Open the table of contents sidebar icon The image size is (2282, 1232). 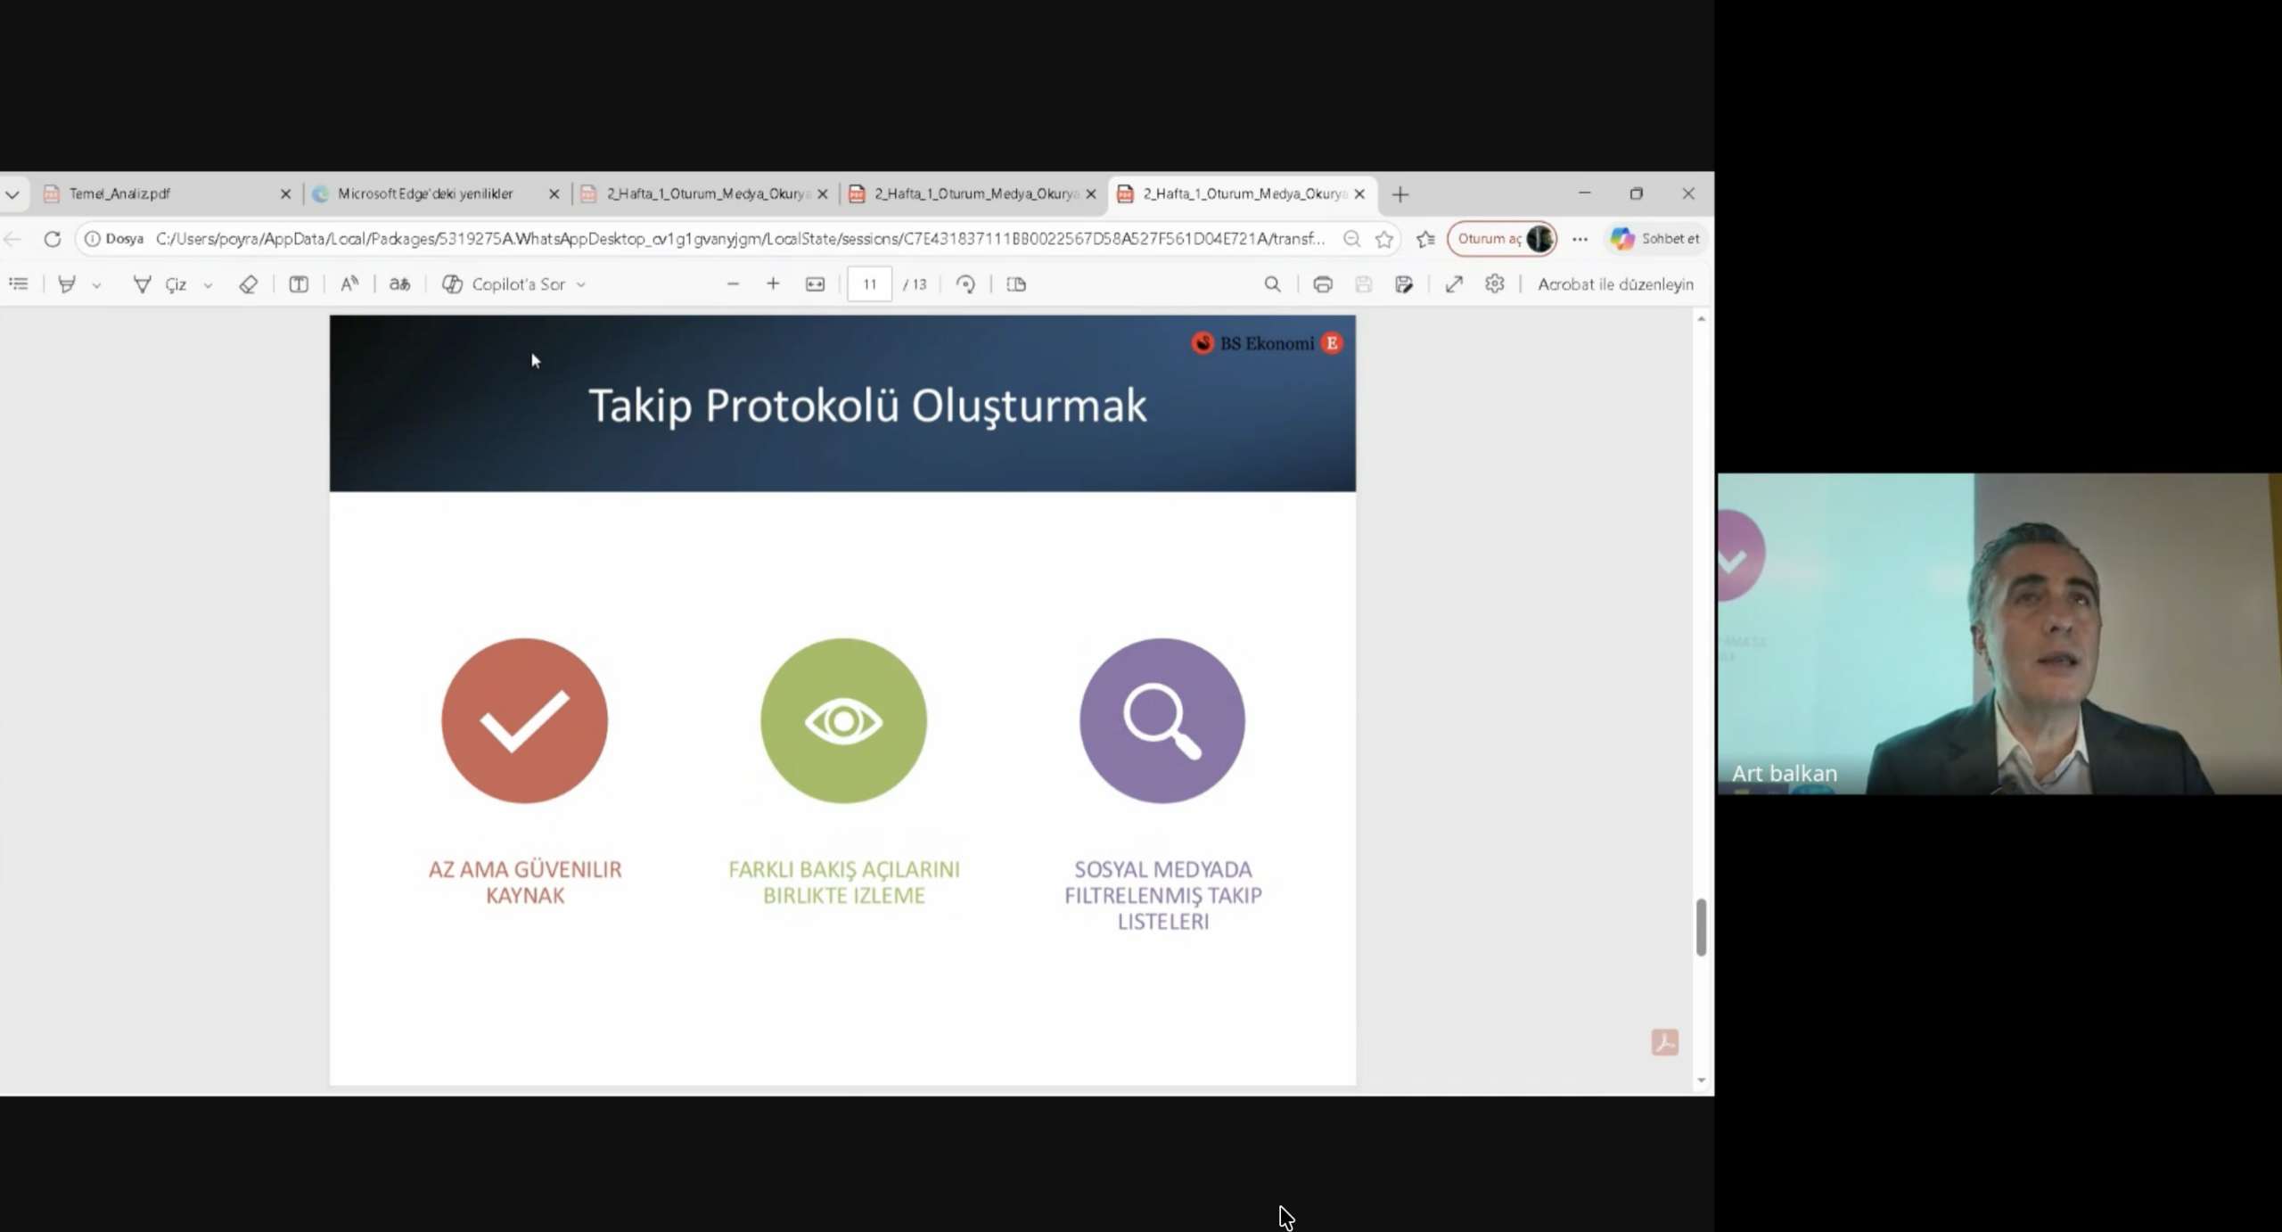(x=19, y=284)
